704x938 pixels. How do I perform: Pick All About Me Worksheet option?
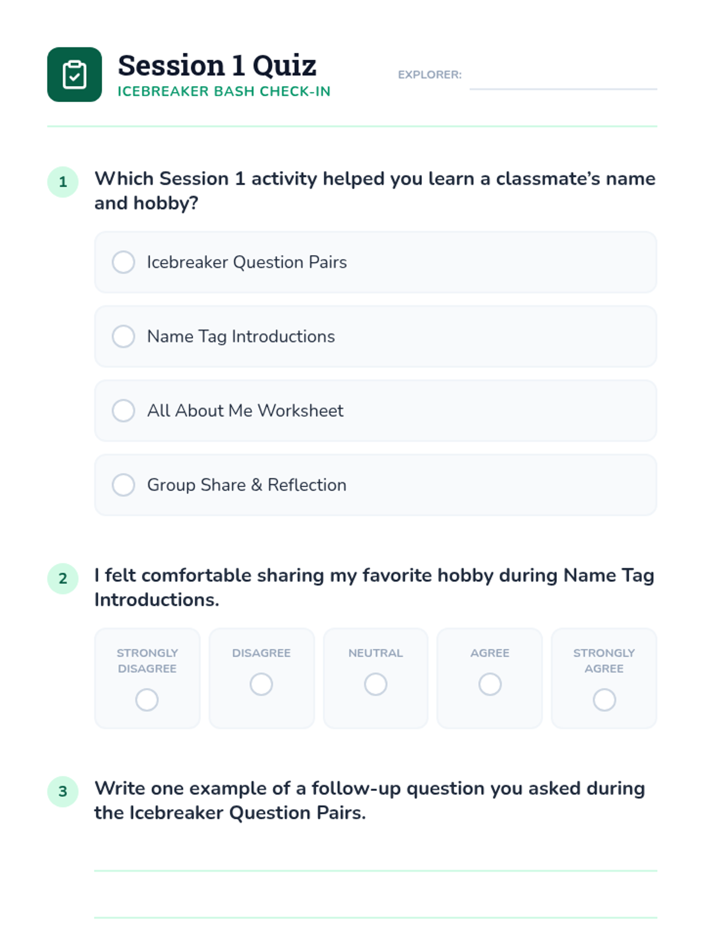124,411
